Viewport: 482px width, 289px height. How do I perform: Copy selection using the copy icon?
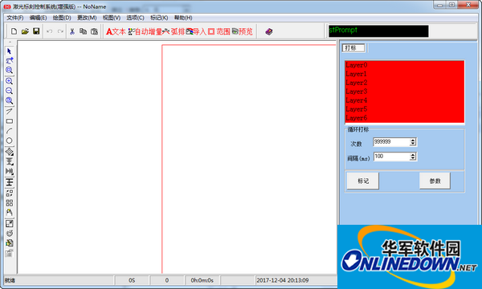(x=83, y=31)
